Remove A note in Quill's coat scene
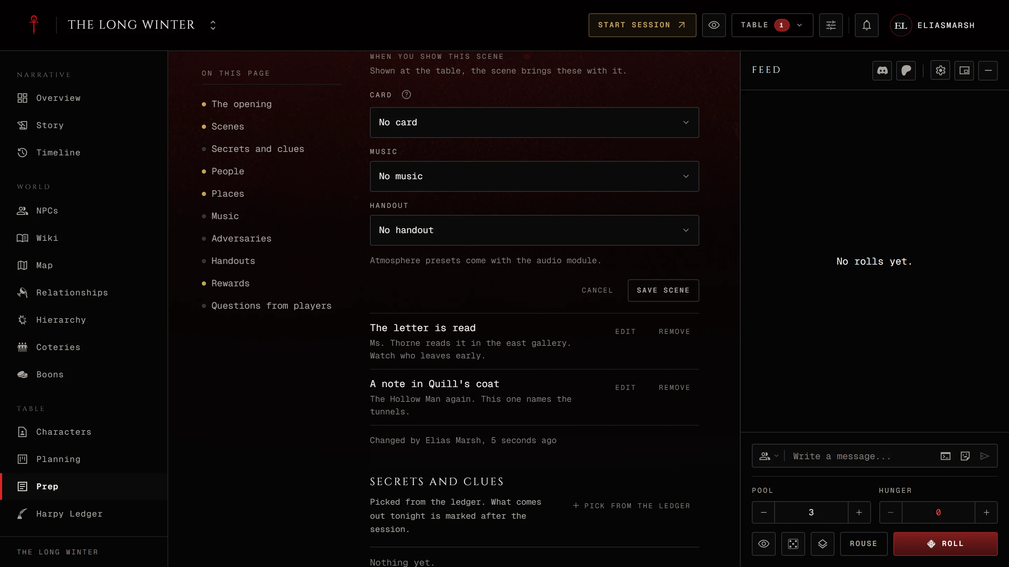 pos(674,387)
